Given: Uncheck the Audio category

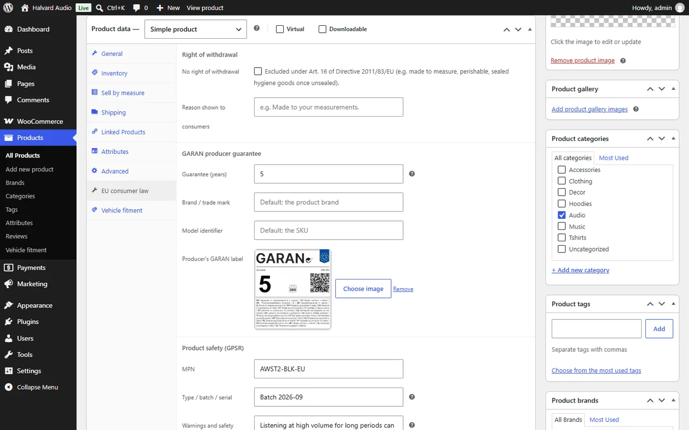Looking at the screenshot, I should click(561, 215).
